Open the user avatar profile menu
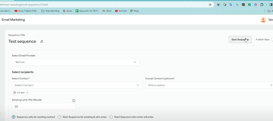Image resolution: width=273 pixels, height=121 pixels. 263,20
